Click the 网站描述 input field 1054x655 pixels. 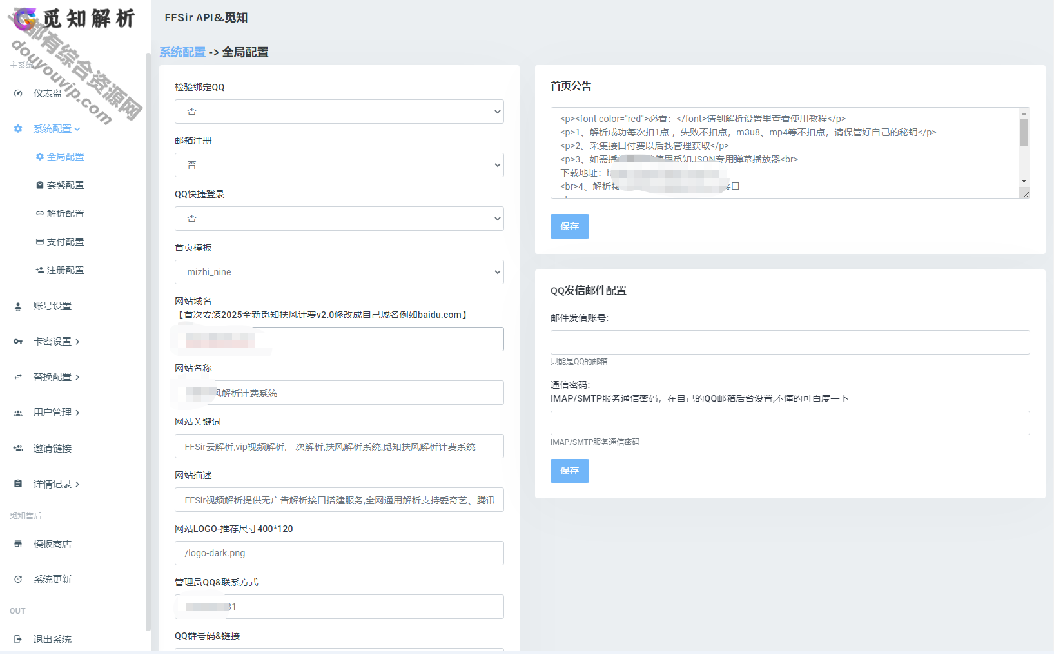point(339,500)
